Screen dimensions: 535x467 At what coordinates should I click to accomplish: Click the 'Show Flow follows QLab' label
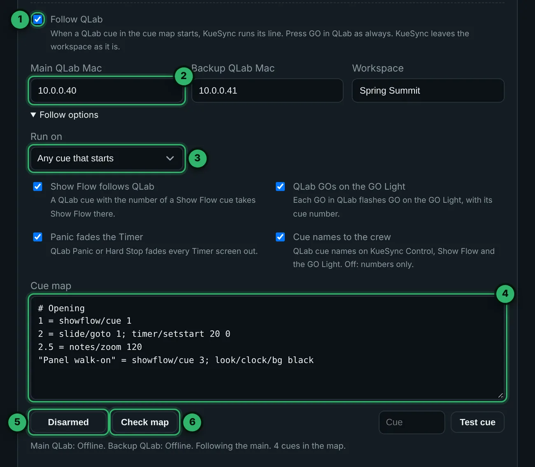102,186
